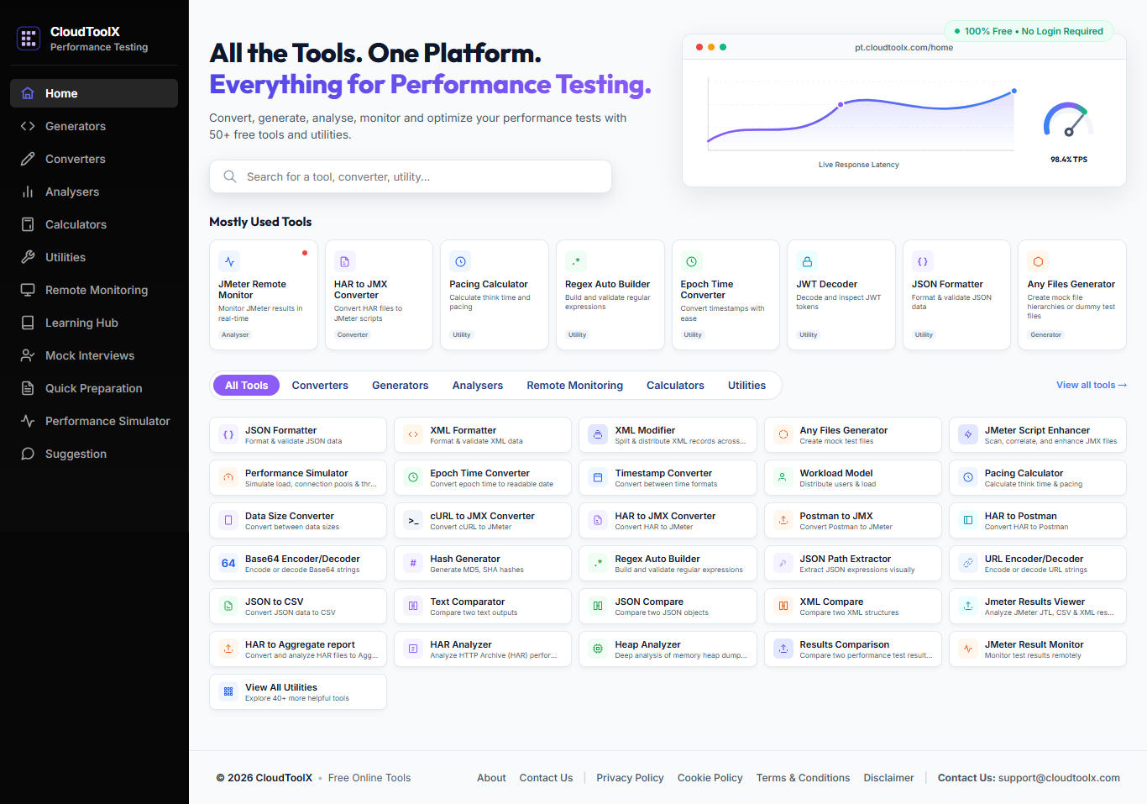Open the Text Comparator tool card
Screen dimensions: 1147x804
coord(483,606)
